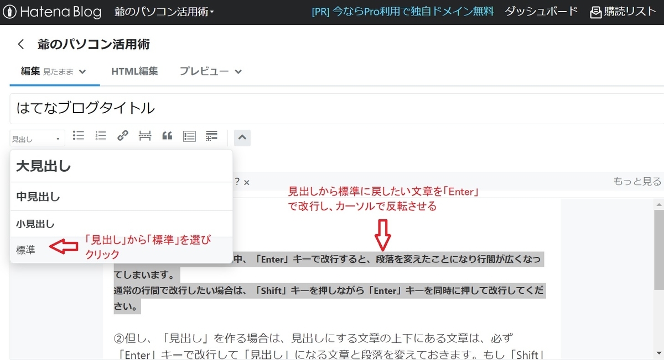Viewport: 664px width, 360px height.
Task: Switch to the HTML編集 tab
Action: point(134,71)
